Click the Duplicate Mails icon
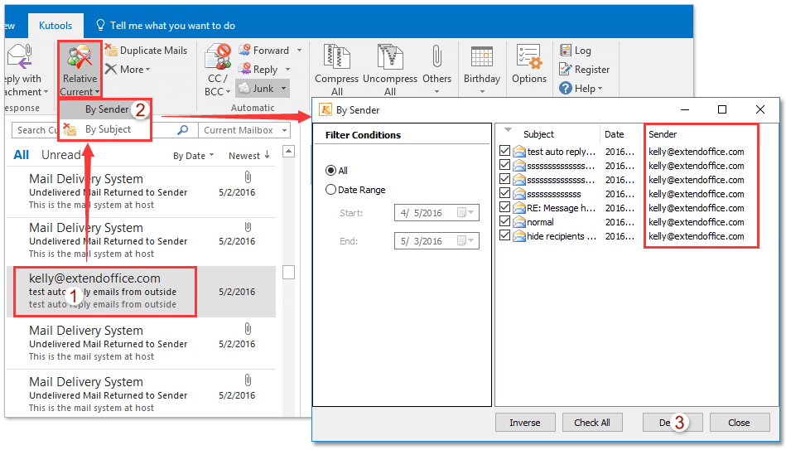Viewport: 786px width, 450px height. [x=111, y=51]
